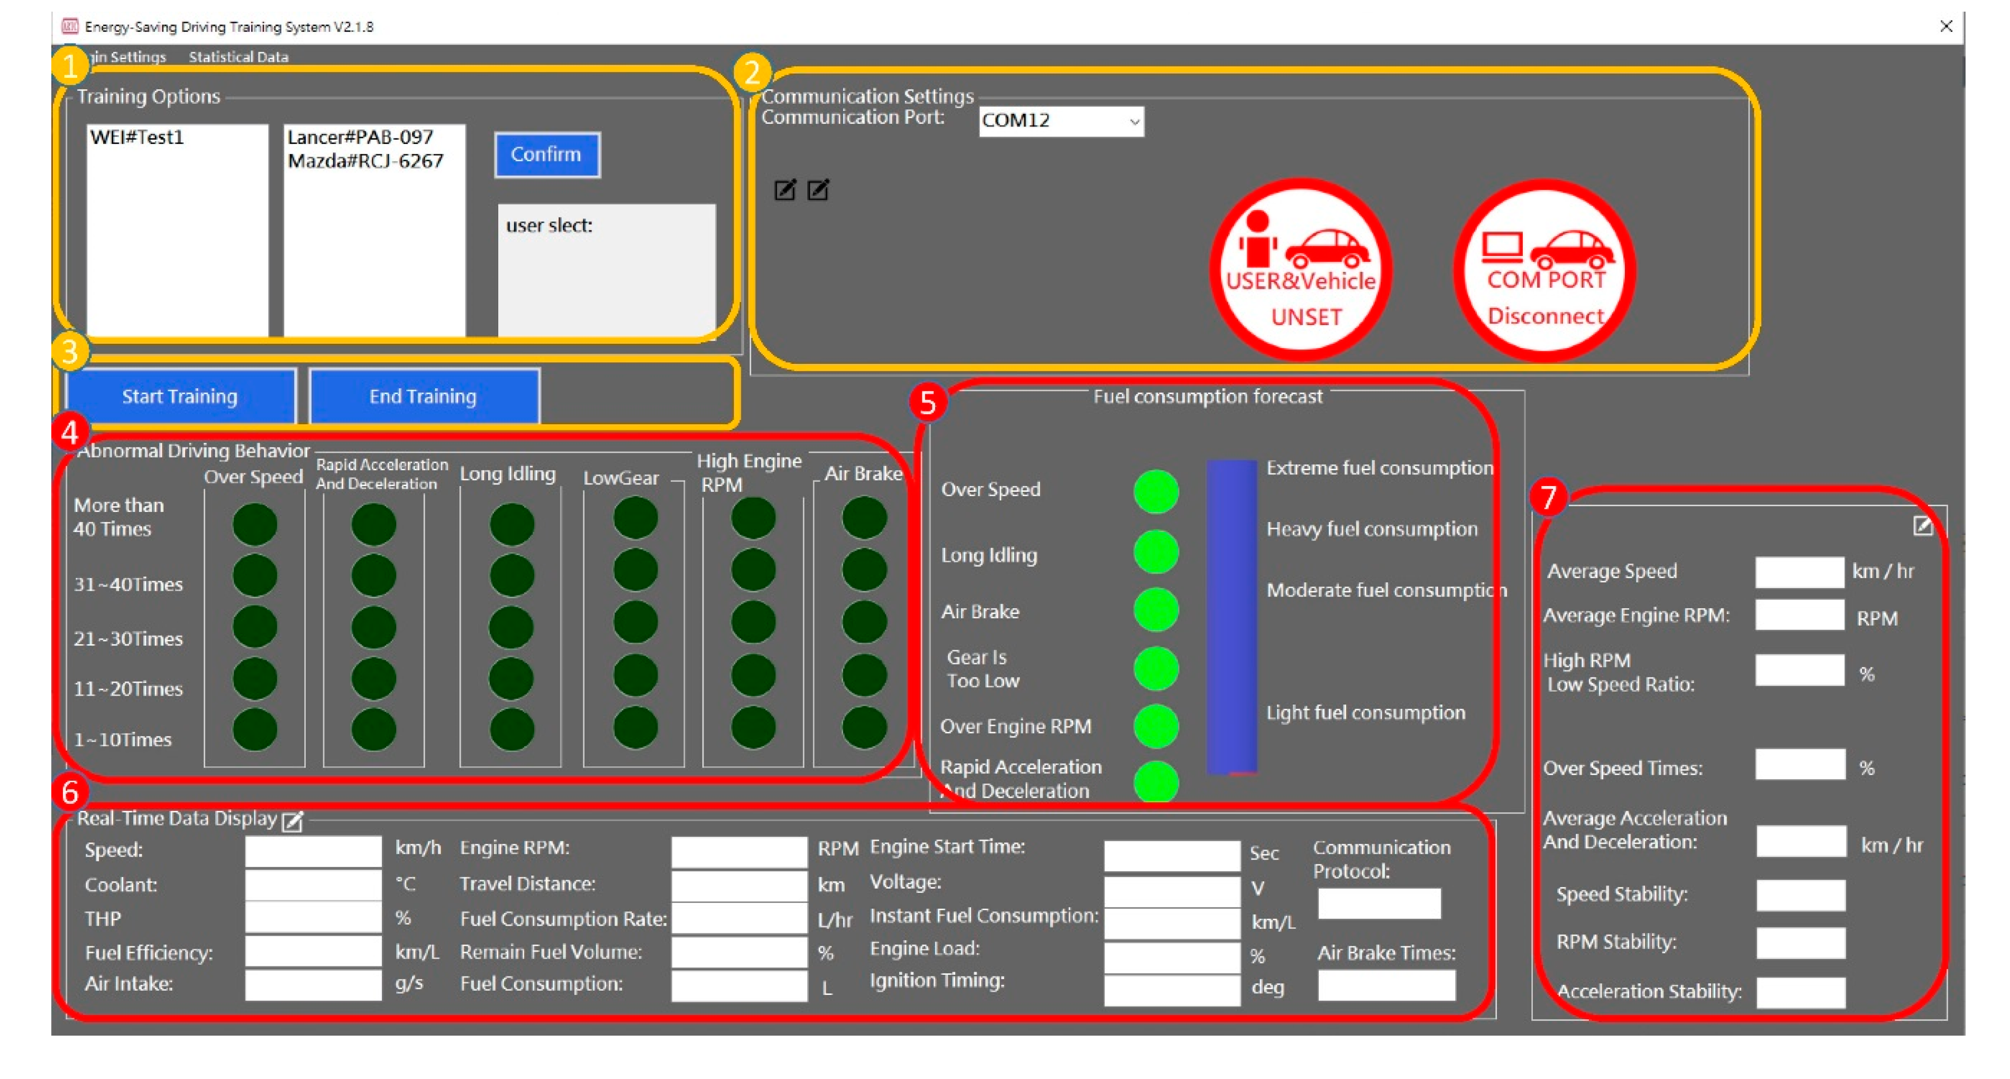
Task: Click the edit icon above Average Speed
Action: 1923,526
